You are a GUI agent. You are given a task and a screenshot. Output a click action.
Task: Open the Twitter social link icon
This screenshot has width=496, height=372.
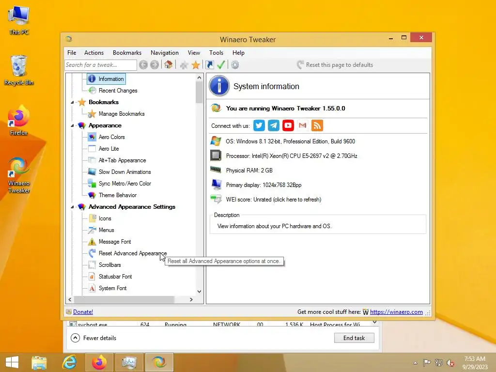tap(259, 125)
